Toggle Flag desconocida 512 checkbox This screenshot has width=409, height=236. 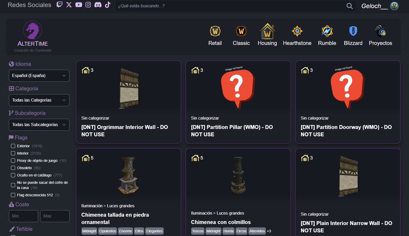pyautogui.click(x=13, y=195)
